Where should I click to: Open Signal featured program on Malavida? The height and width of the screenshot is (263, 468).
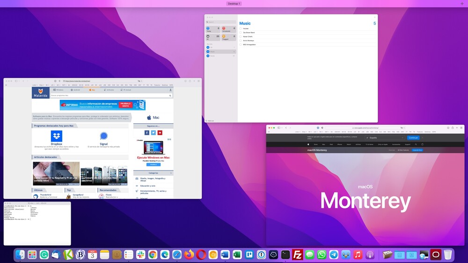(x=103, y=139)
